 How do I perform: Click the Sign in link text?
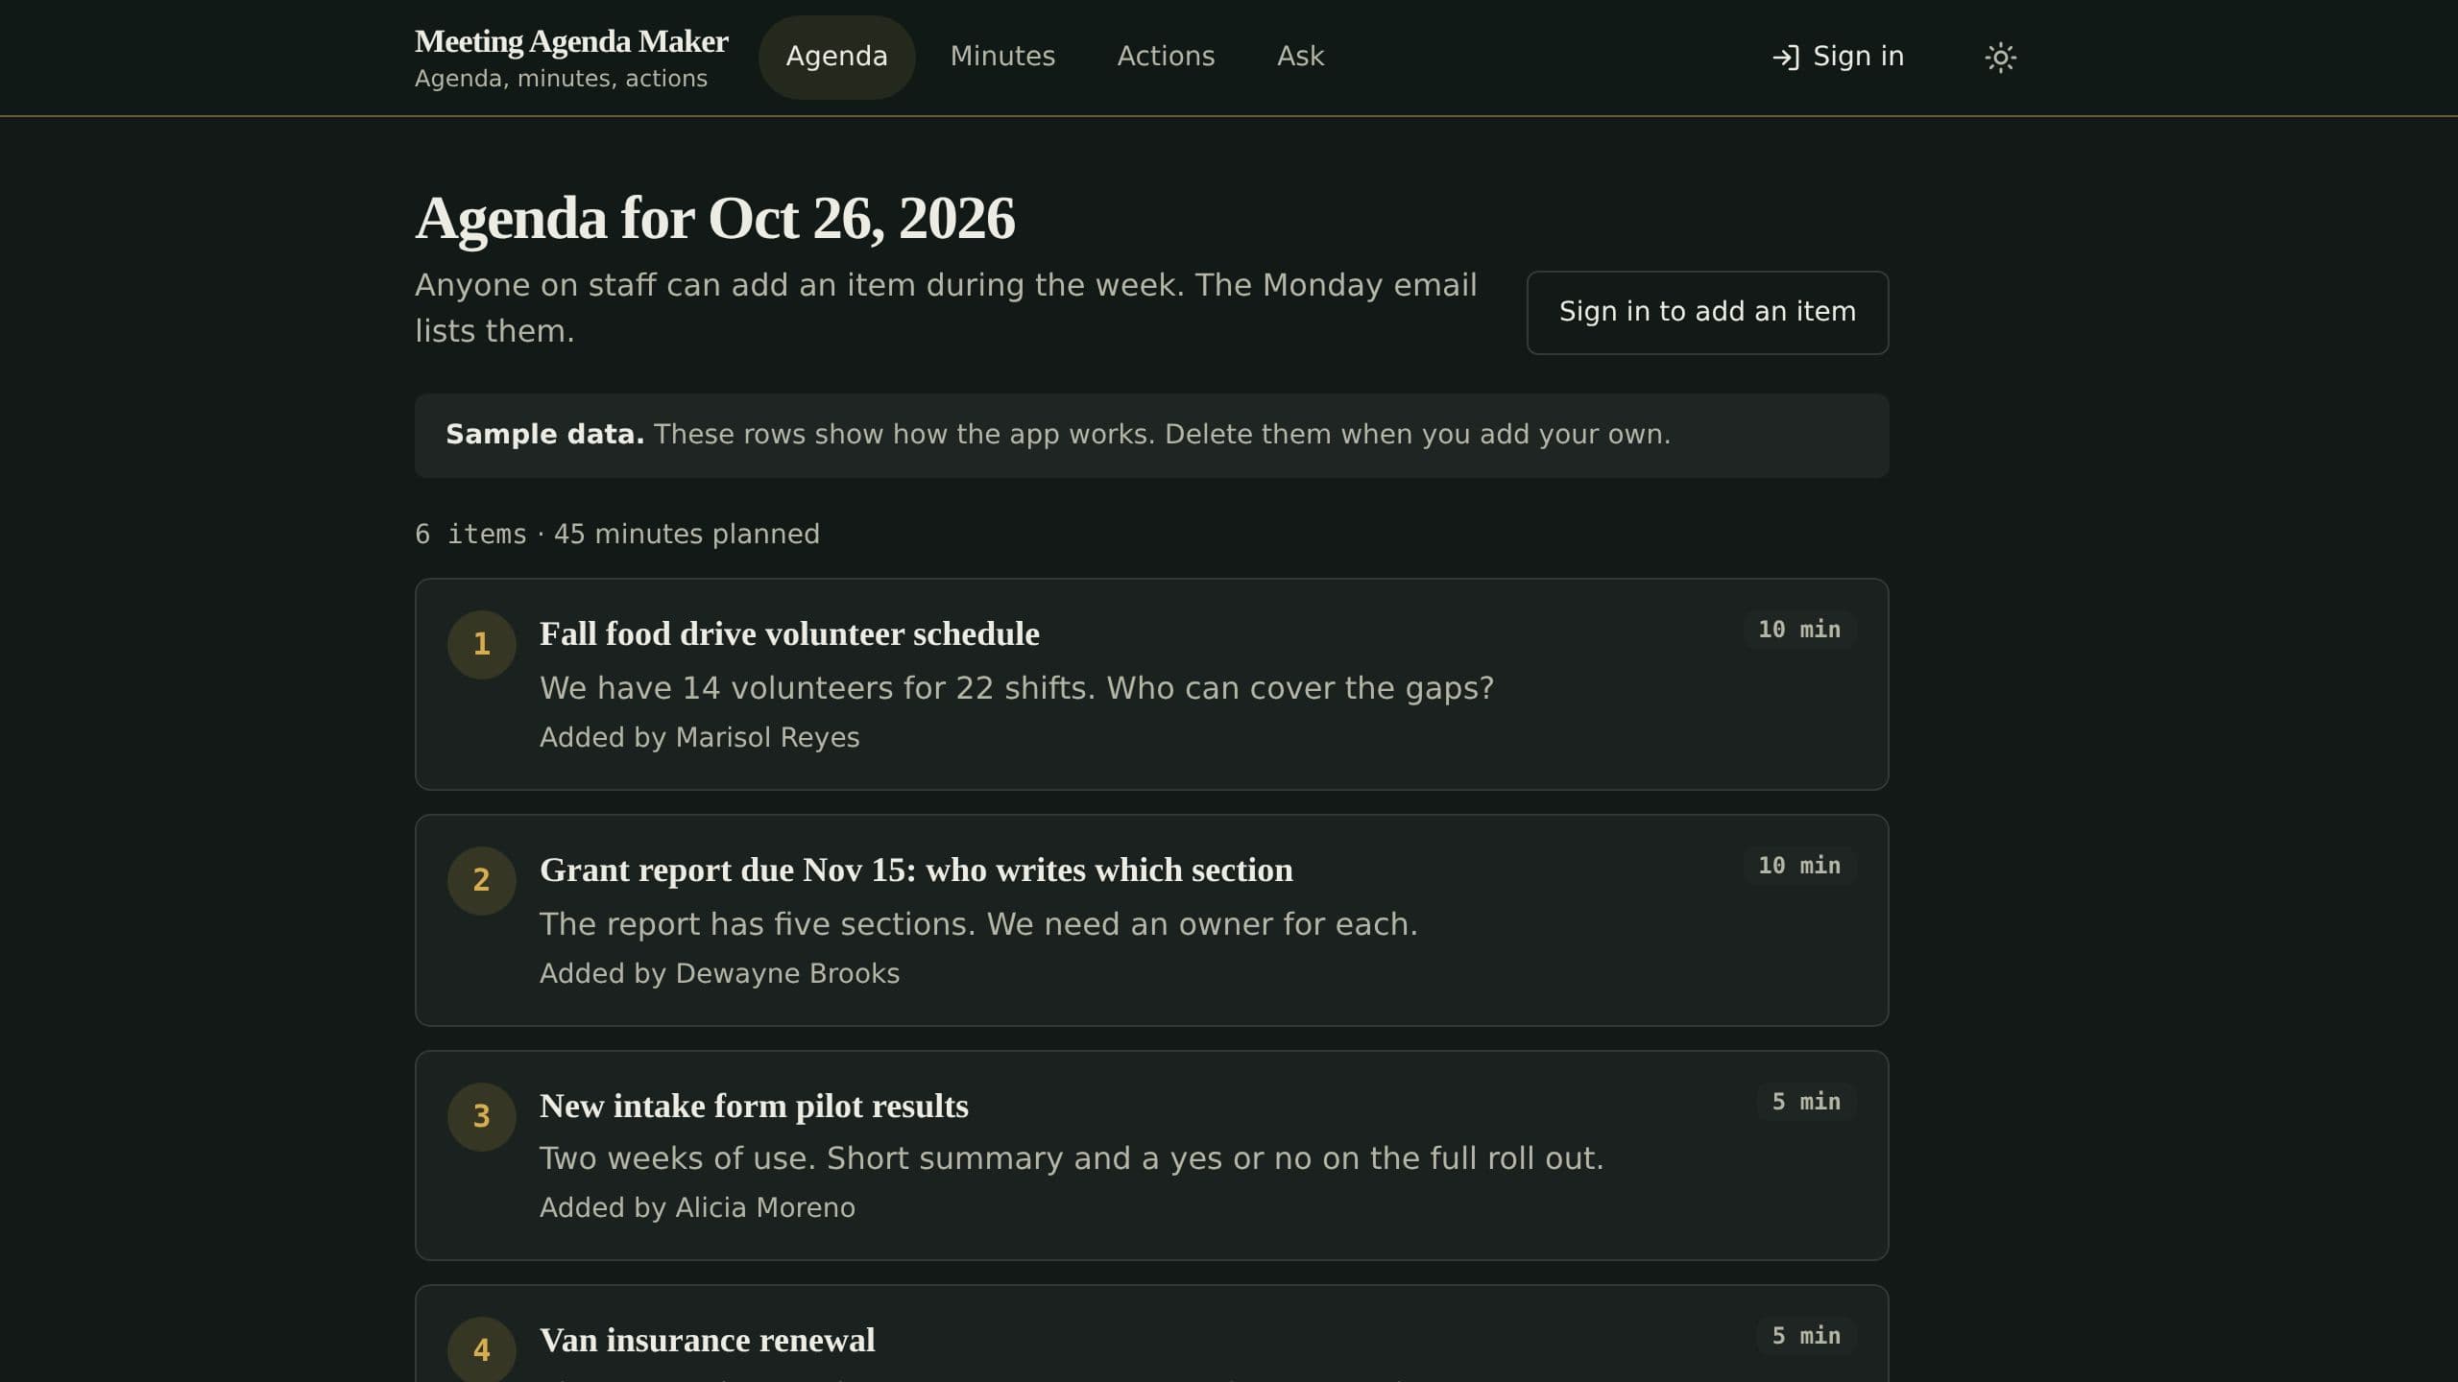[1858, 57]
